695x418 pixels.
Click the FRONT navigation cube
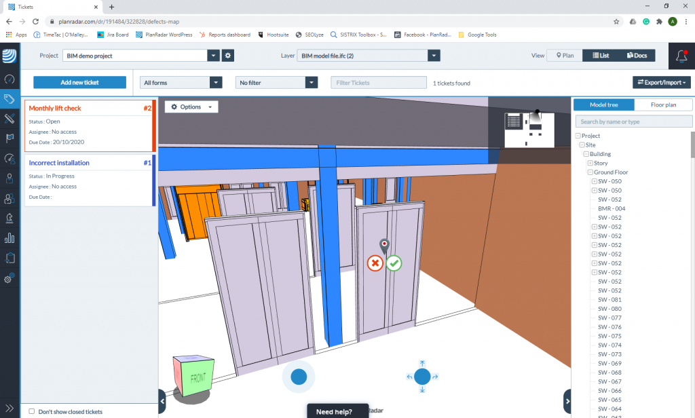click(x=193, y=378)
